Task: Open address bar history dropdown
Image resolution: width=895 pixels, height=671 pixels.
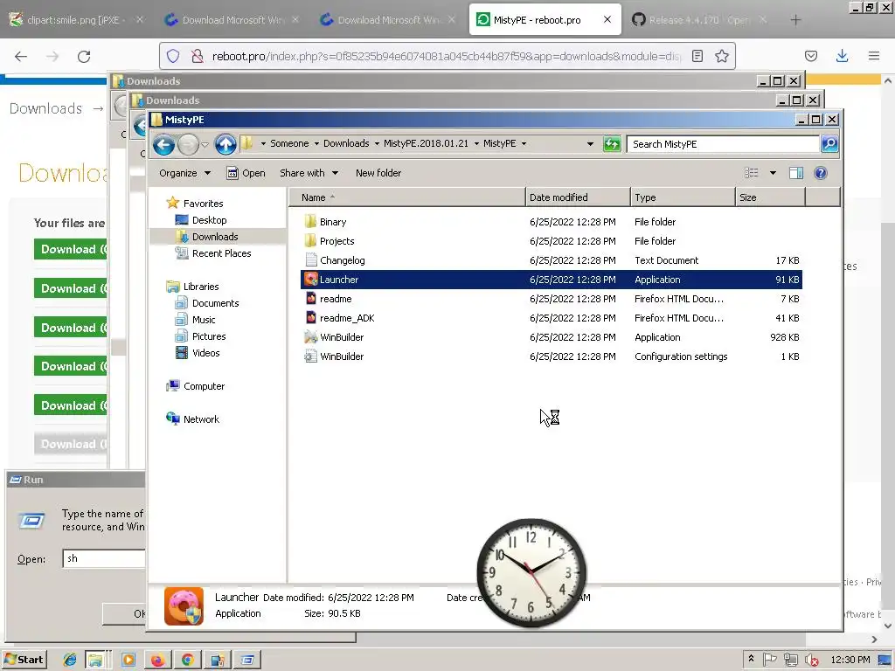Action: [590, 144]
